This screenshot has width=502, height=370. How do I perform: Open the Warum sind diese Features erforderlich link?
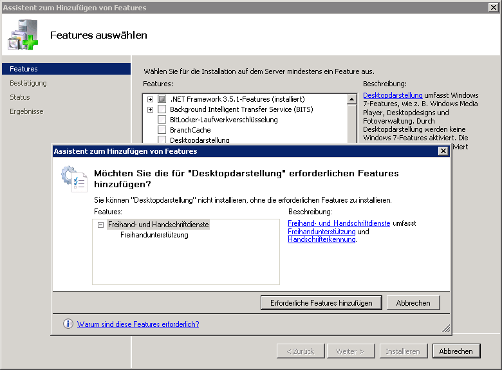(138, 324)
